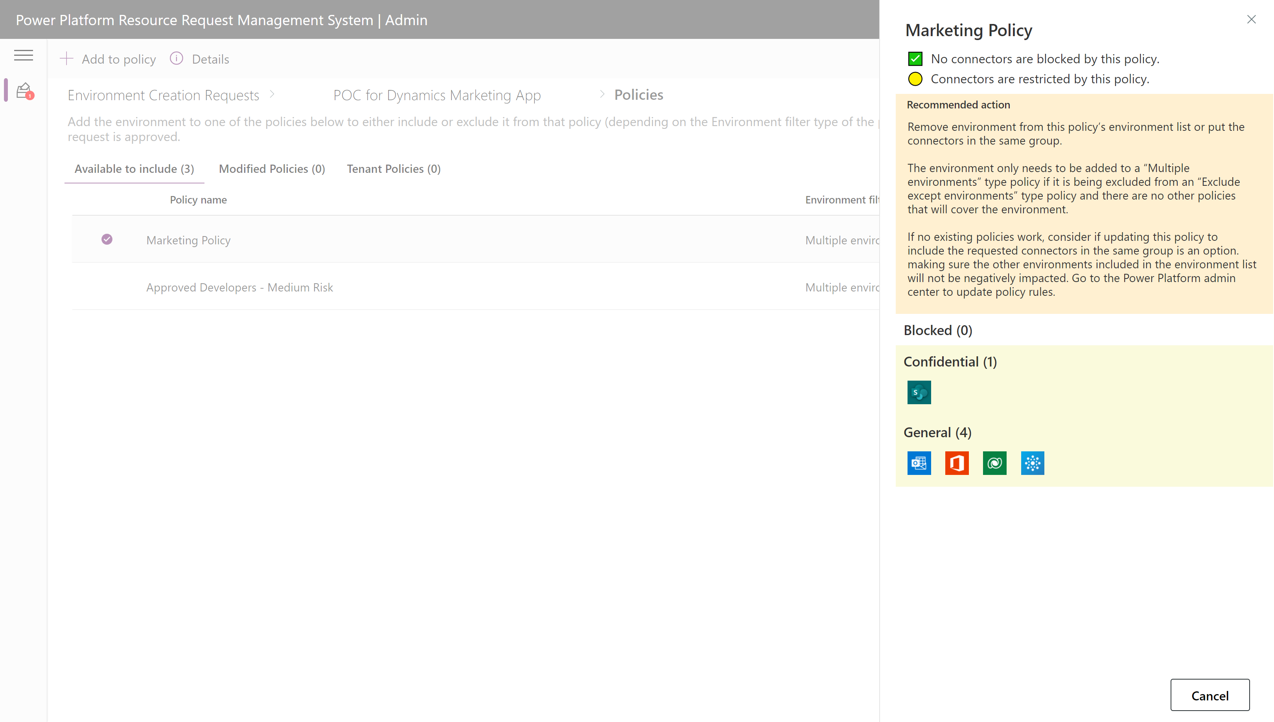The height and width of the screenshot is (722, 1274).
Task: Click the snowflake connector icon in General group
Action: click(x=1033, y=463)
